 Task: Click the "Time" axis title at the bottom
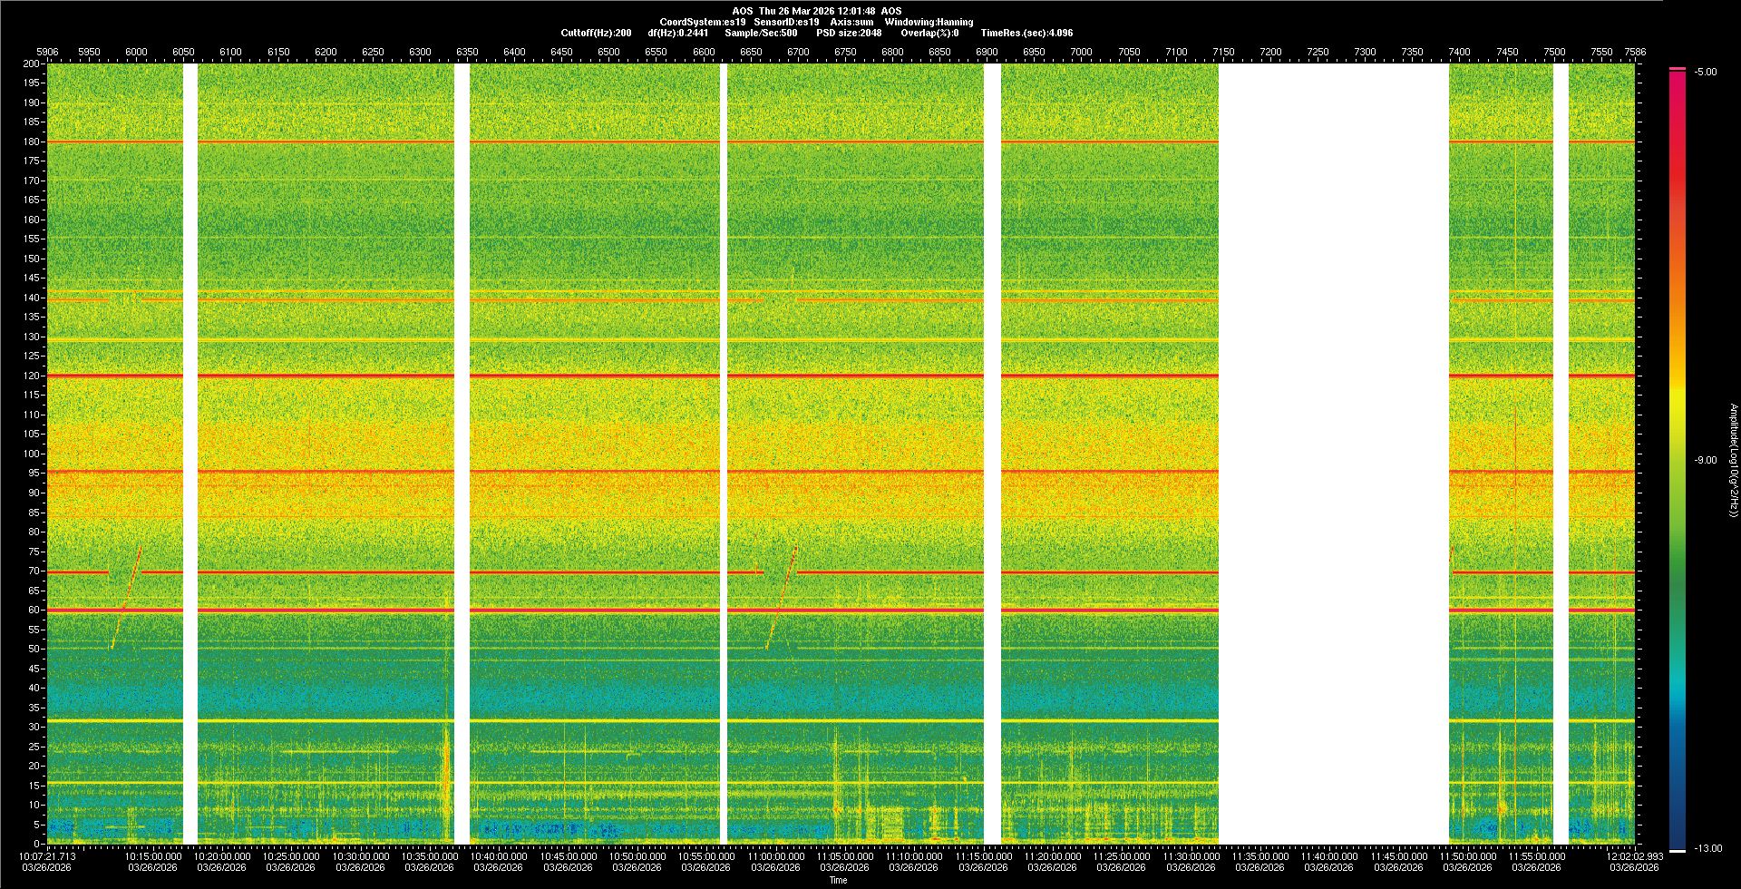coord(838,880)
